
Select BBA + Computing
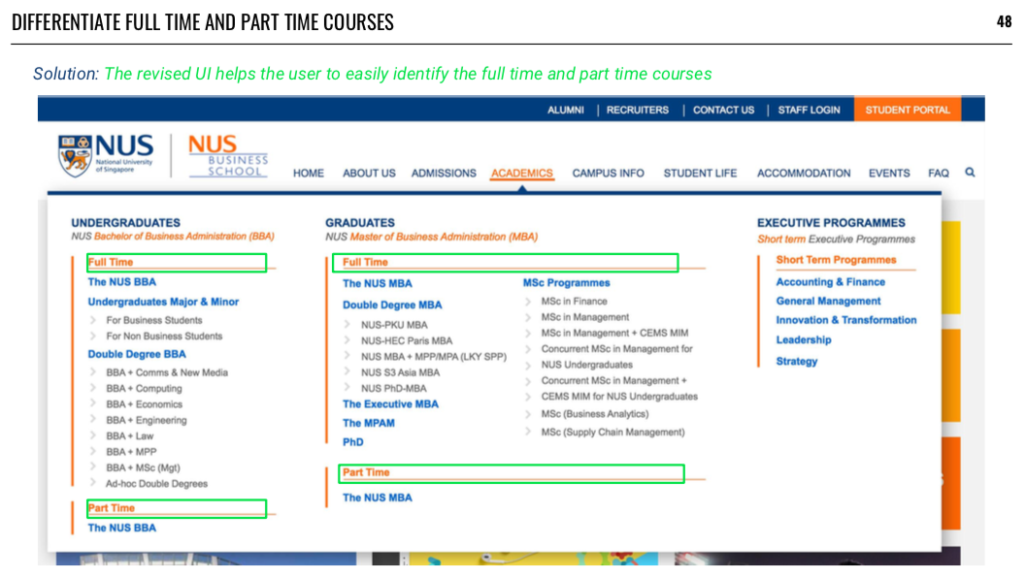click(144, 388)
